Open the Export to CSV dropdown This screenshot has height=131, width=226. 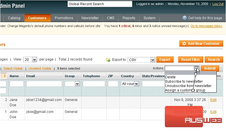pyautogui.click(x=141, y=60)
